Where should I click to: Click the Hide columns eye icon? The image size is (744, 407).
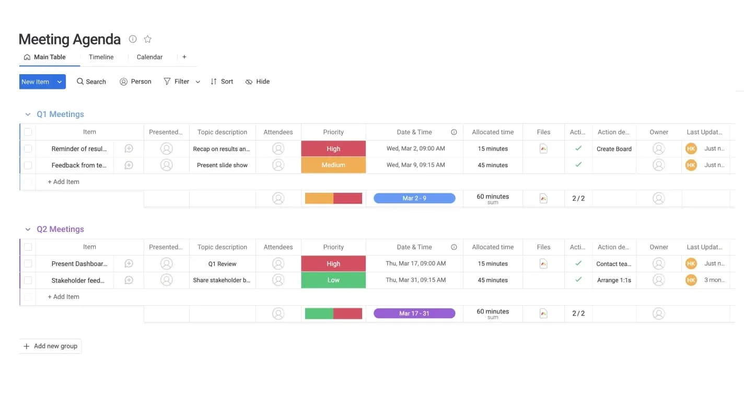pyautogui.click(x=257, y=82)
